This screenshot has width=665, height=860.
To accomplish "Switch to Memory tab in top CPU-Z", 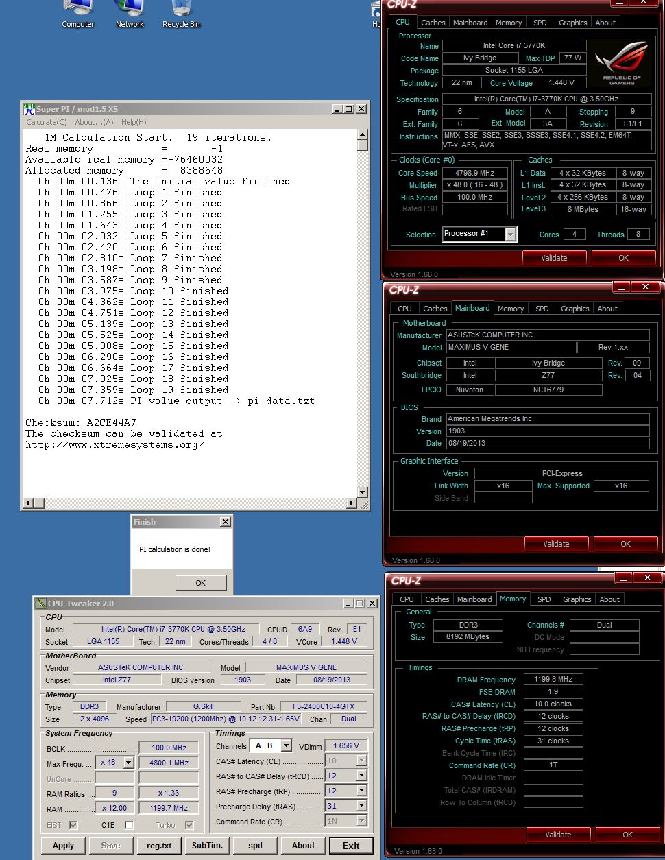I will [509, 23].
